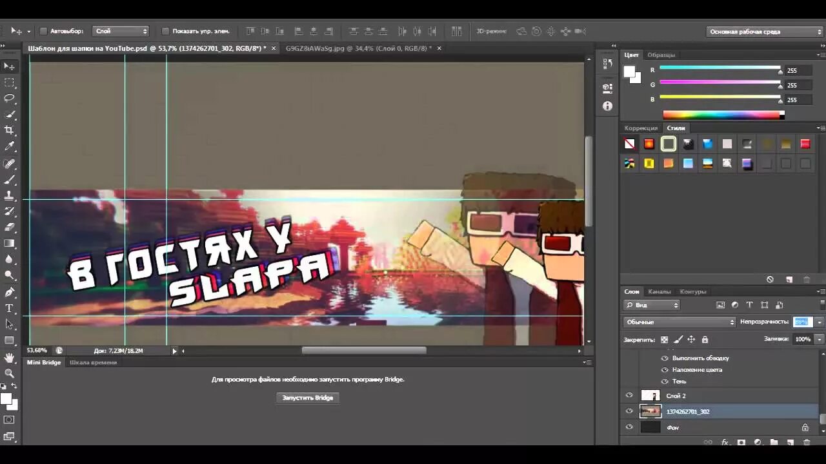
Task: Select the Eraser tool
Action: [x=9, y=227]
